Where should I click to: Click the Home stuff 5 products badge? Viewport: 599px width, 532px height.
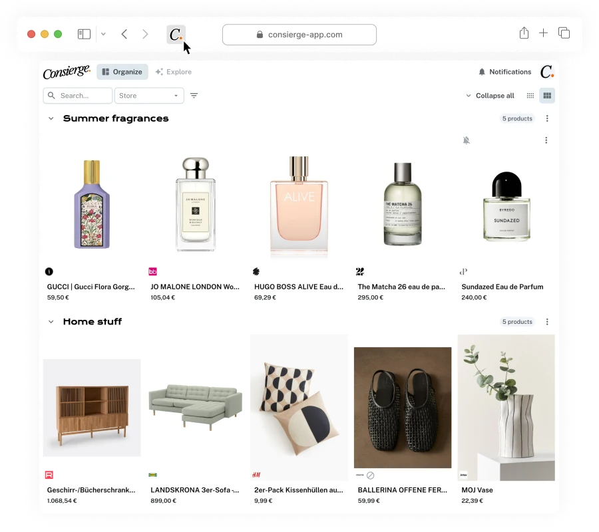(517, 322)
